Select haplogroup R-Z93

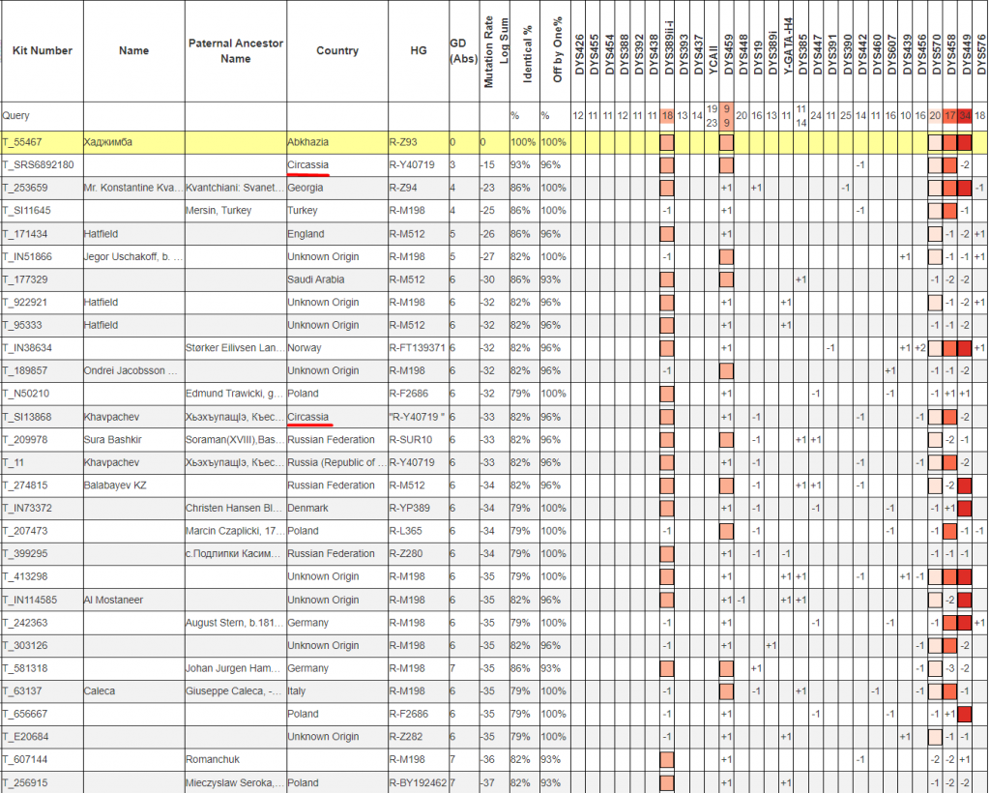point(403,142)
